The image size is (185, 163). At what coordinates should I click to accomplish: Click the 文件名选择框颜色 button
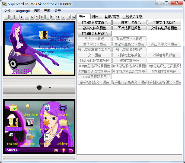(x=164, y=28)
